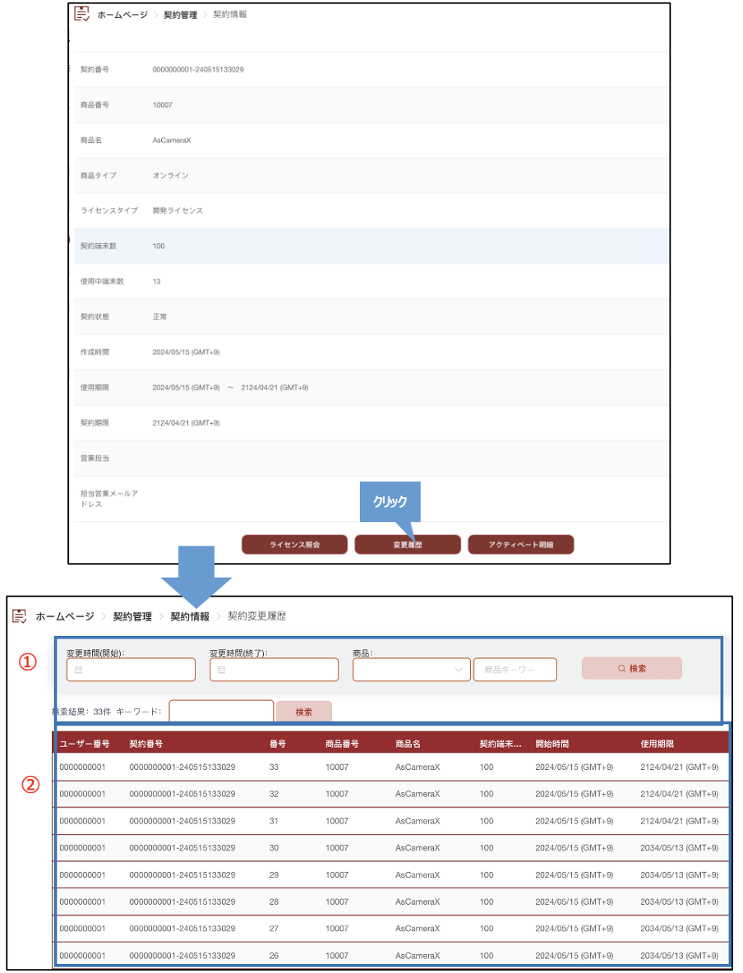743x973 pixels.
Task: Focus the キーワード text box near 検索結果
Action: 221,712
